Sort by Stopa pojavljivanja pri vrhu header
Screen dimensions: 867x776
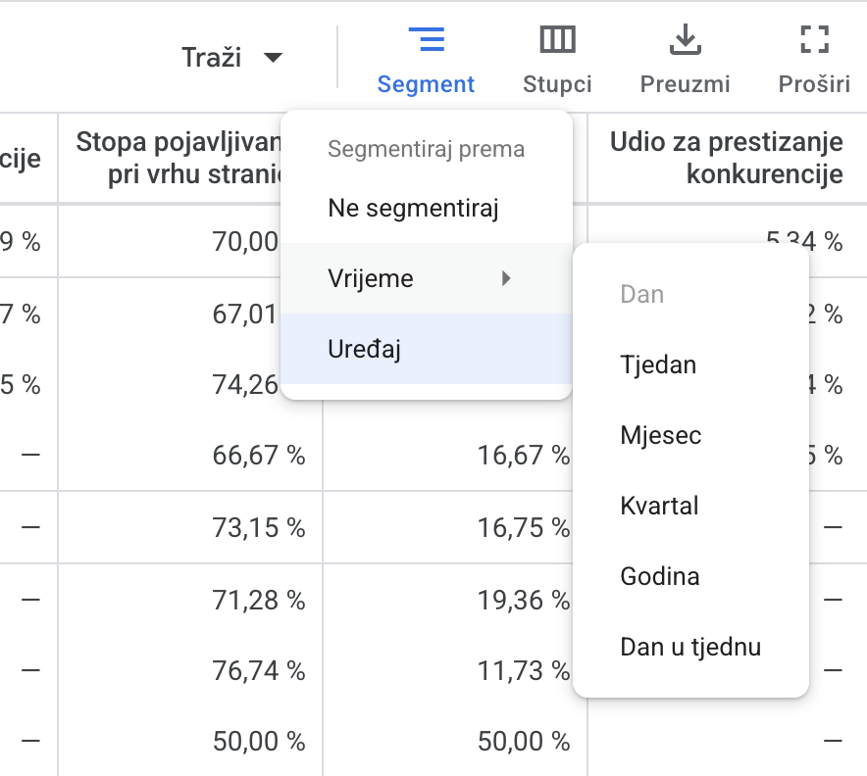click(x=178, y=159)
